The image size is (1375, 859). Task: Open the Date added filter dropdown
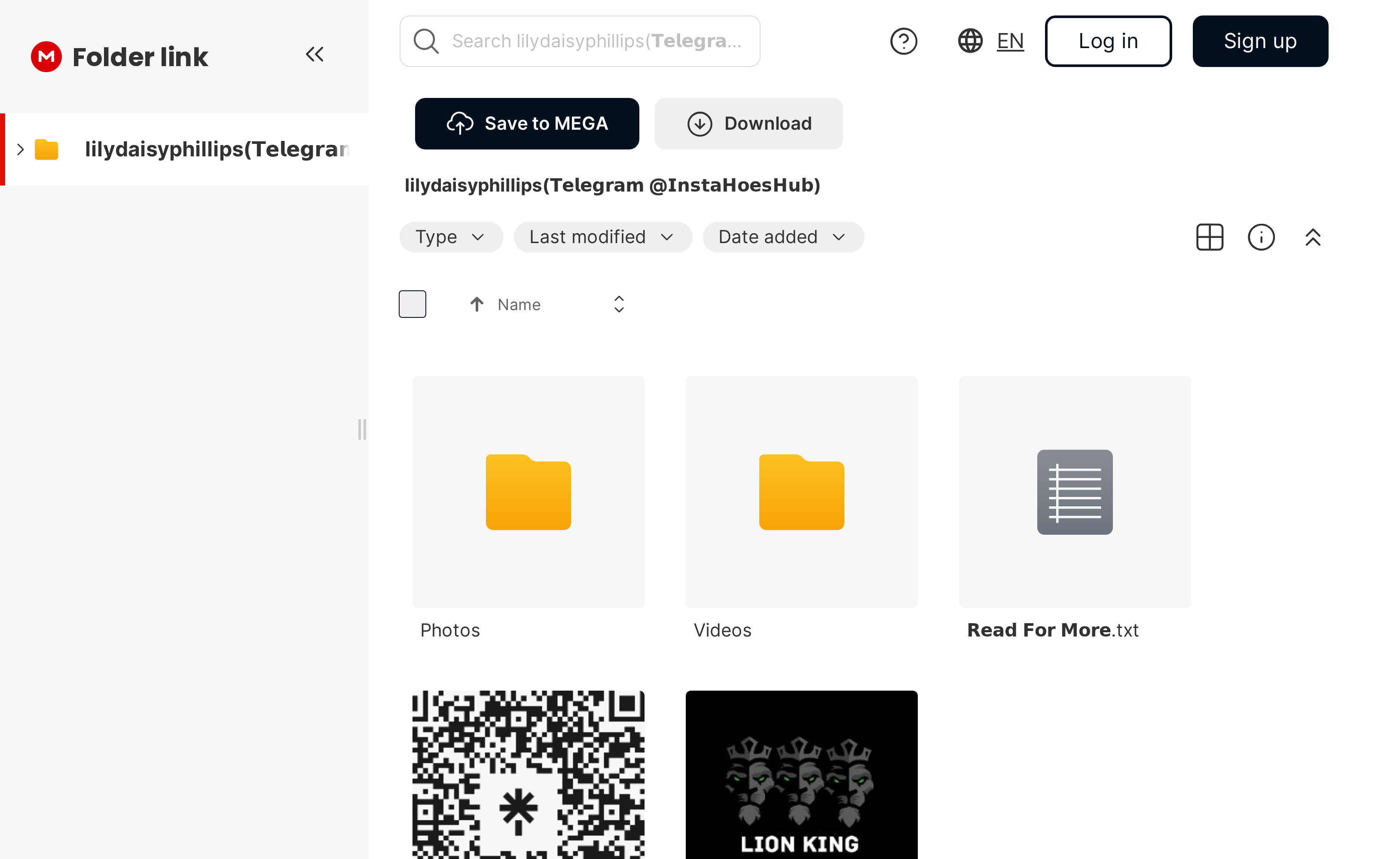tap(783, 237)
